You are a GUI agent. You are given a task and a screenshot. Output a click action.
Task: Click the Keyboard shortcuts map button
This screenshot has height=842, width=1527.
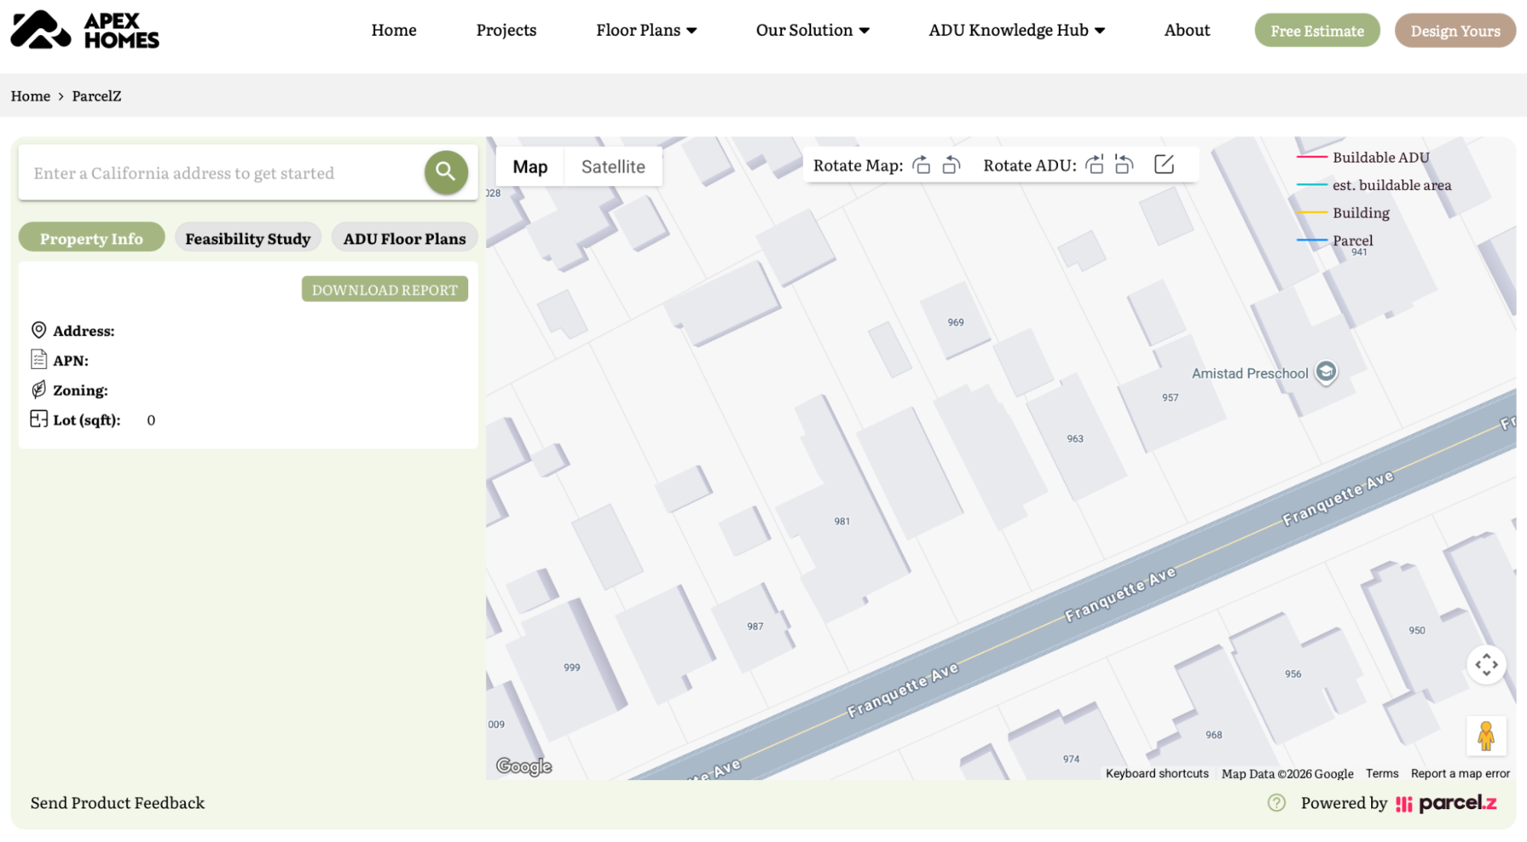click(x=1157, y=773)
